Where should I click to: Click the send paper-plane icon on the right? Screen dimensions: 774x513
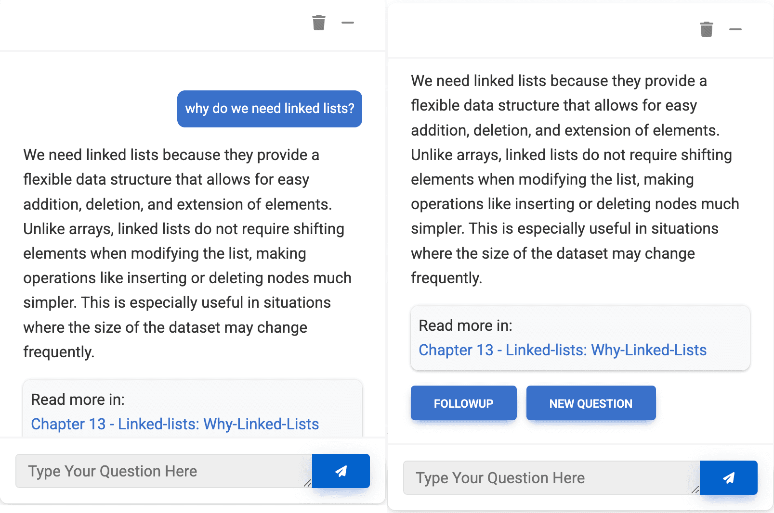pyautogui.click(x=729, y=478)
